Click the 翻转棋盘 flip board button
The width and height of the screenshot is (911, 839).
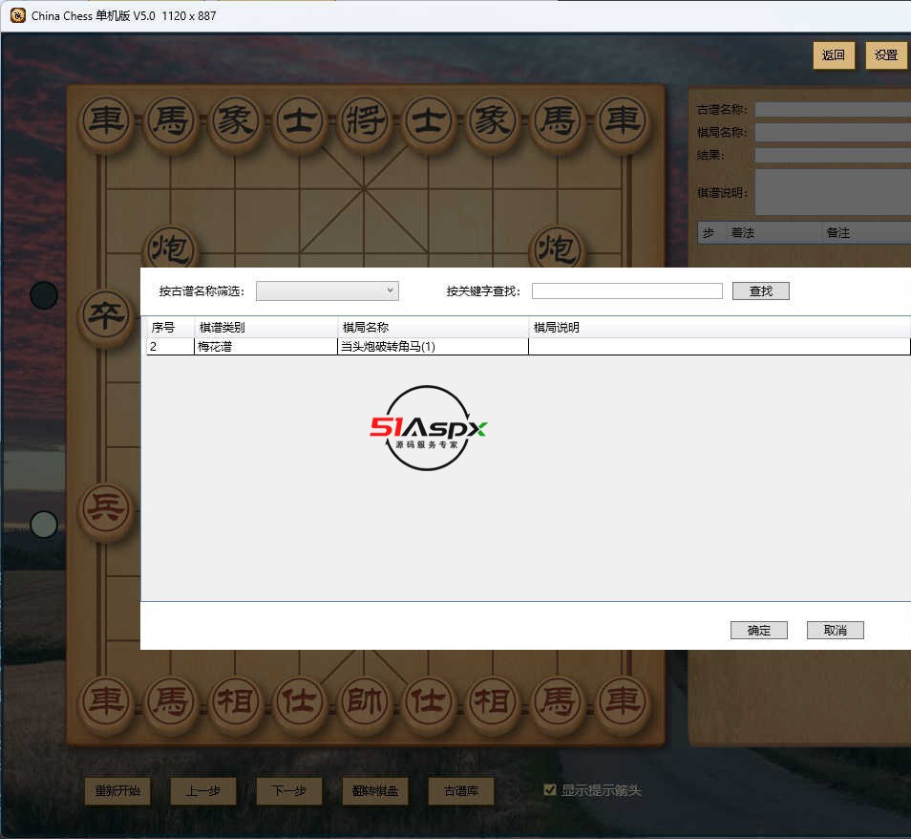click(x=375, y=790)
